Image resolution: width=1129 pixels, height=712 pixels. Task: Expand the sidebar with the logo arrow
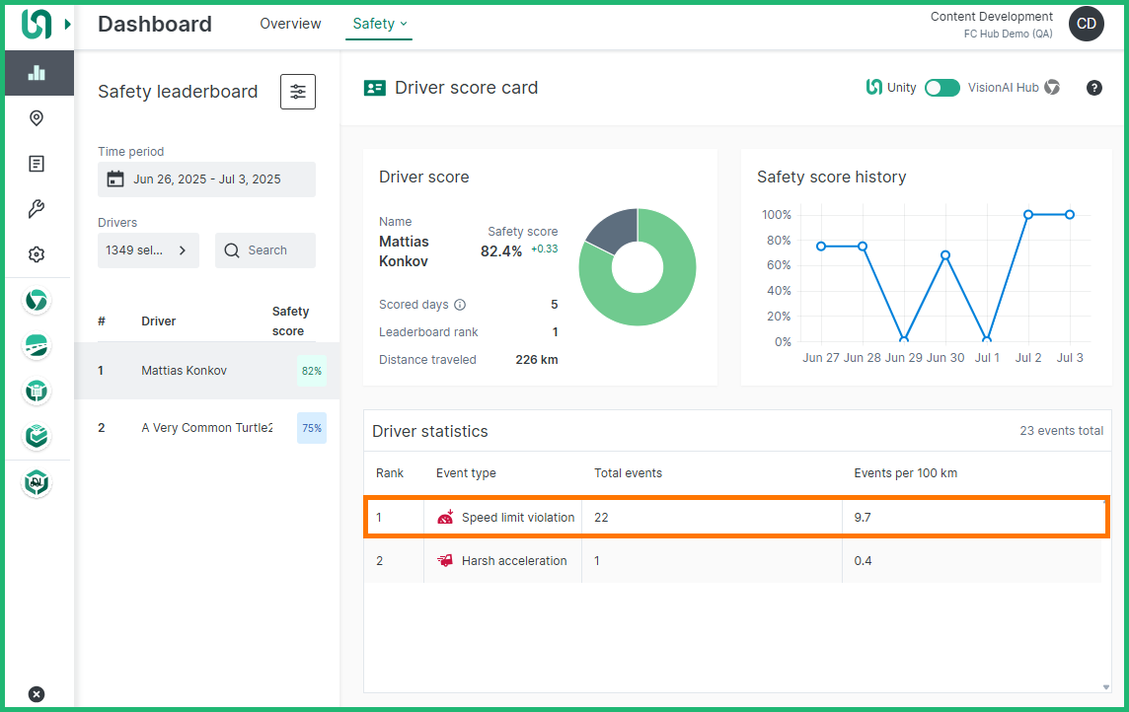[x=67, y=24]
